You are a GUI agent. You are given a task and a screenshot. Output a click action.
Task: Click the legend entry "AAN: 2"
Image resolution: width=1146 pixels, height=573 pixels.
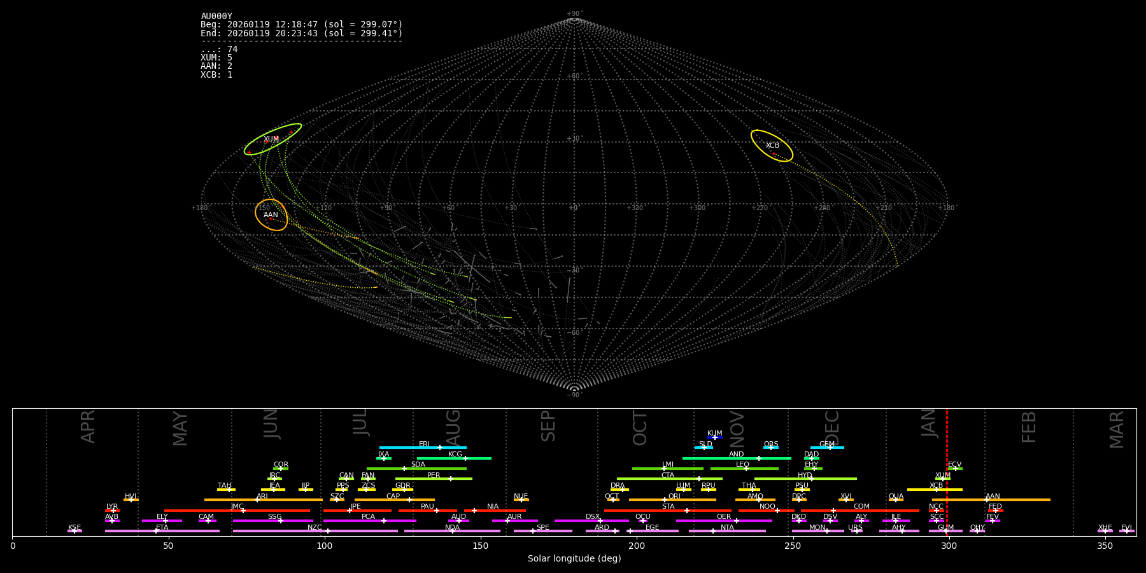(x=216, y=66)
